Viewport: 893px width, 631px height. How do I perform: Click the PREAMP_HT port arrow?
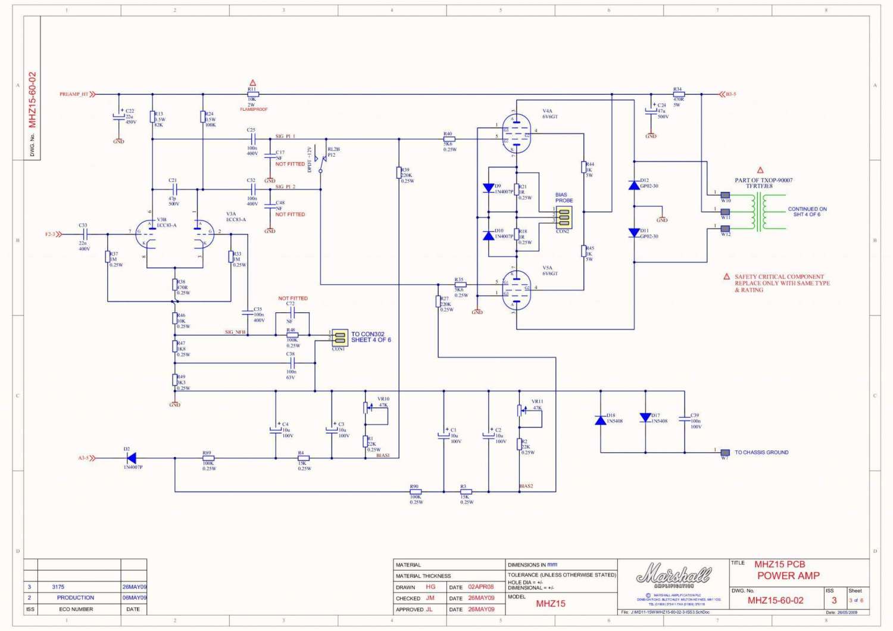pos(93,94)
